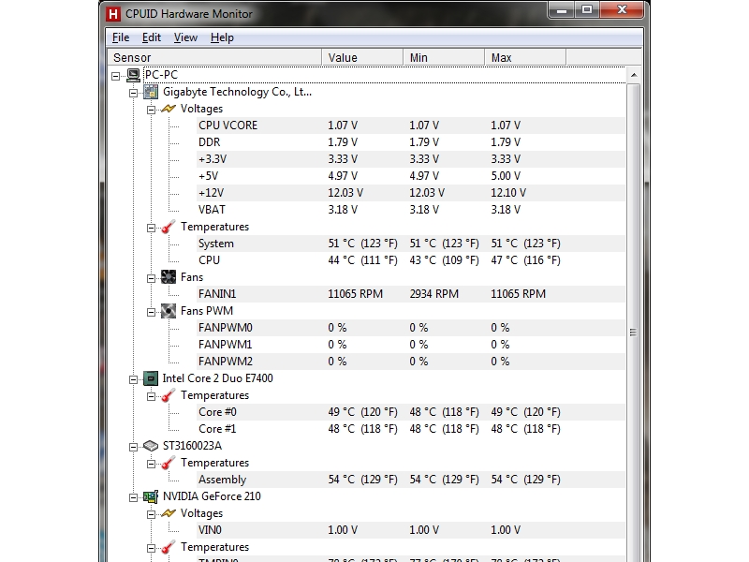The height and width of the screenshot is (562, 749).
Task: Click the Gigabyte motherboard chip icon
Action: (x=151, y=92)
